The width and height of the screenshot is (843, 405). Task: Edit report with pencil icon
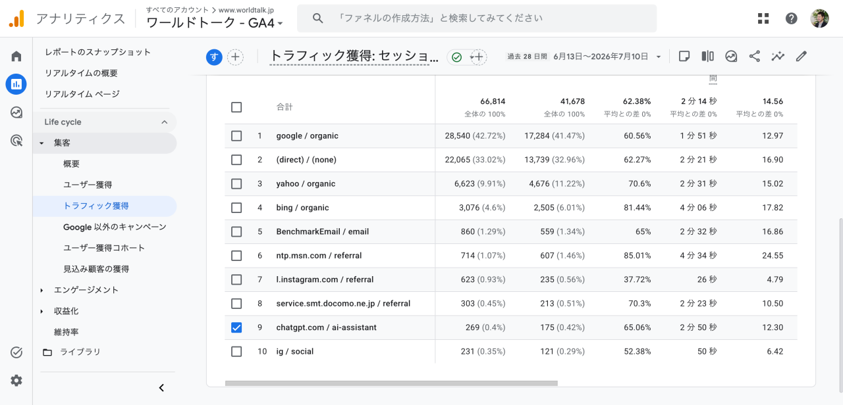802,57
